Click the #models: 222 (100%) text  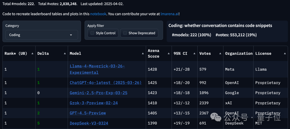point(191,35)
